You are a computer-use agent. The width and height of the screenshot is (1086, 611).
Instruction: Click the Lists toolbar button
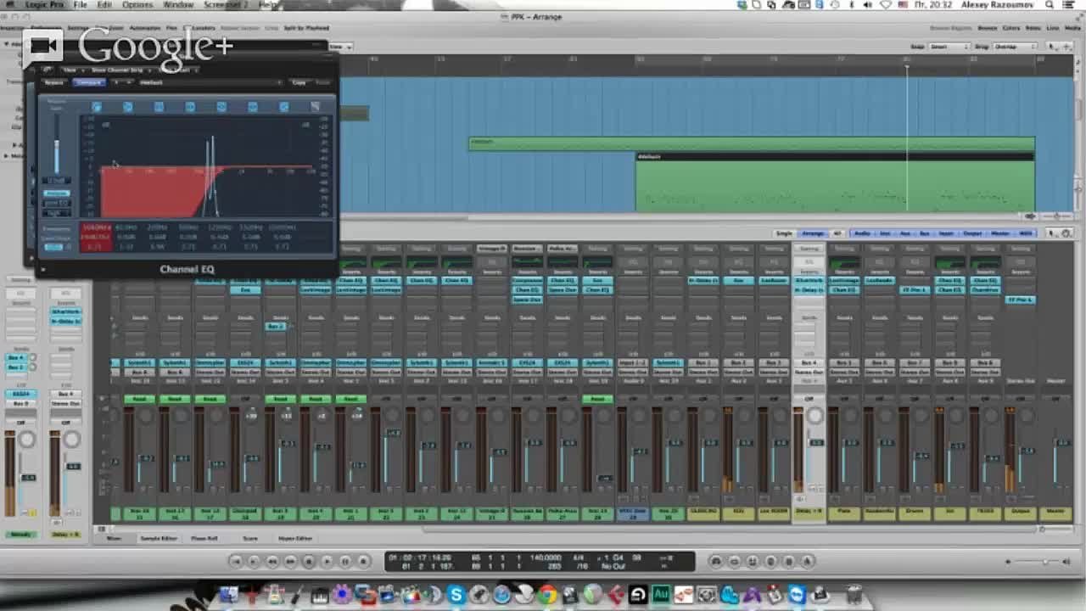[x=1053, y=28]
